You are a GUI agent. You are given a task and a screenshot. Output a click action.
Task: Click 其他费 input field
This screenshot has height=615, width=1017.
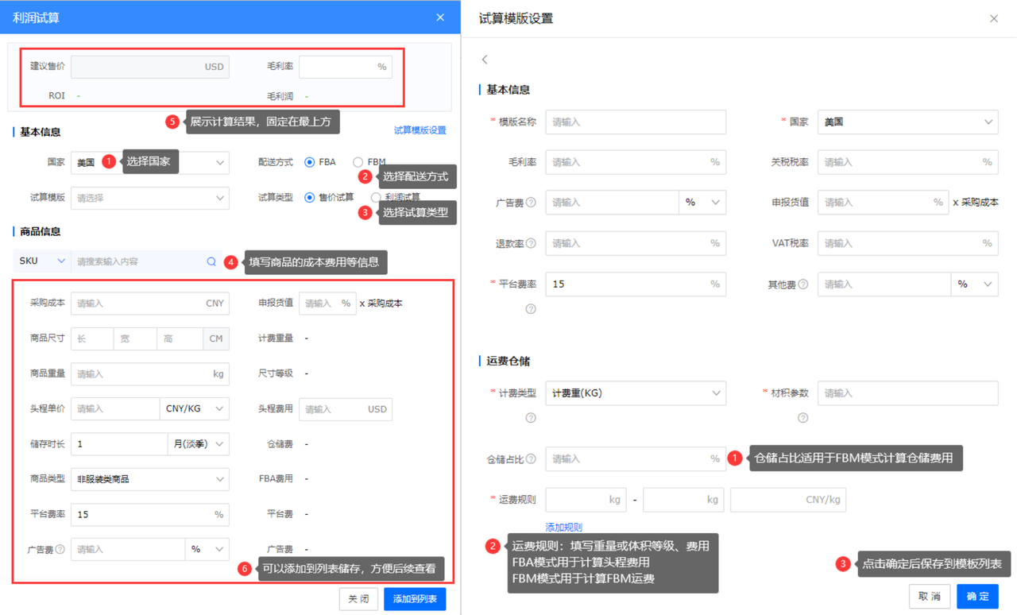(x=884, y=284)
